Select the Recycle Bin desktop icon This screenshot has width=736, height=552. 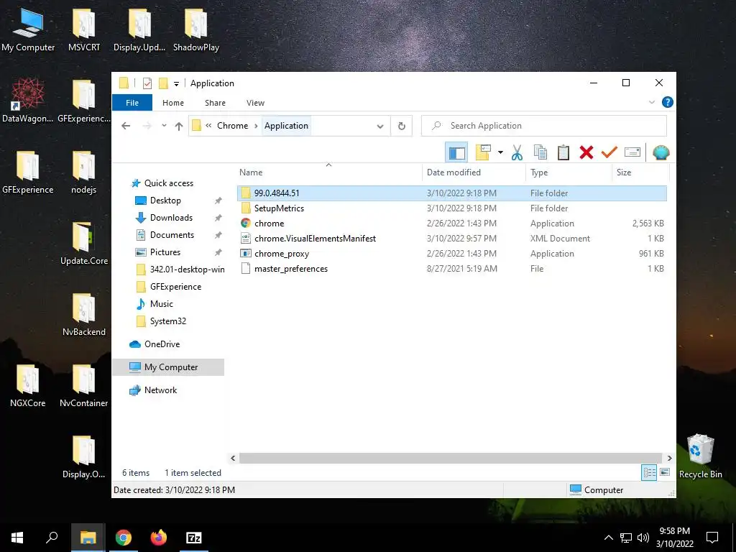(700, 456)
